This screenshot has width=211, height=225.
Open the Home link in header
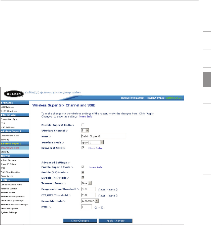[x=125, y=98]
